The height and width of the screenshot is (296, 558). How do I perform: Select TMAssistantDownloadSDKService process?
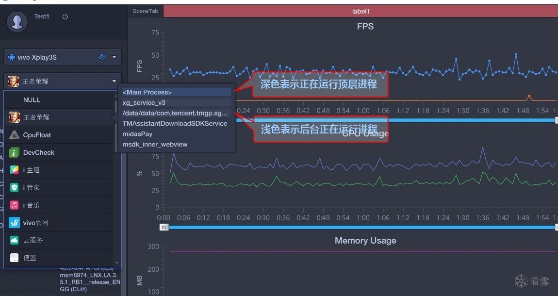(177, 123)
